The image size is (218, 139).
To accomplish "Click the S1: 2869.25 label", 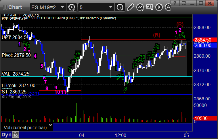I will coord(14,92).
